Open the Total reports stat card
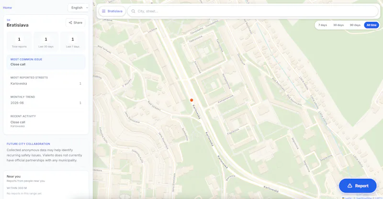Screen dimensions: 383x199 pos(19,42)
